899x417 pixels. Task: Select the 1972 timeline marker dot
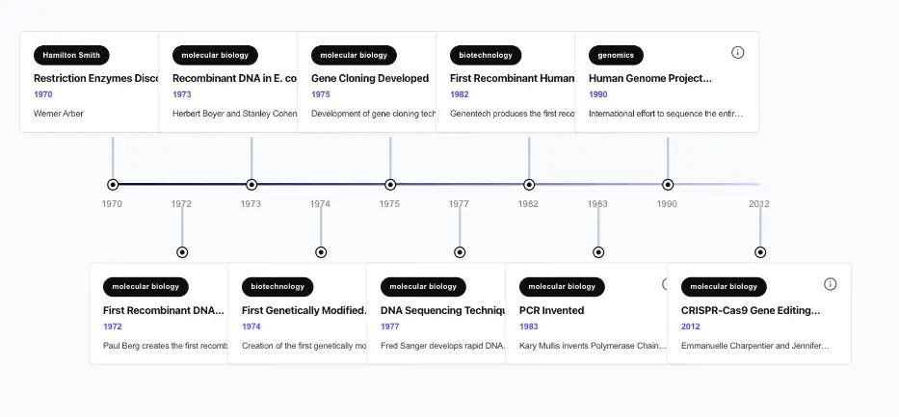182,252
